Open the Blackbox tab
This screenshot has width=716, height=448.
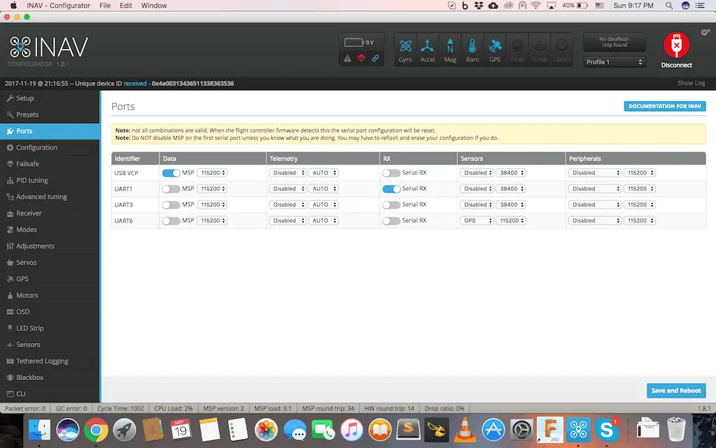(x=50, y=377)
